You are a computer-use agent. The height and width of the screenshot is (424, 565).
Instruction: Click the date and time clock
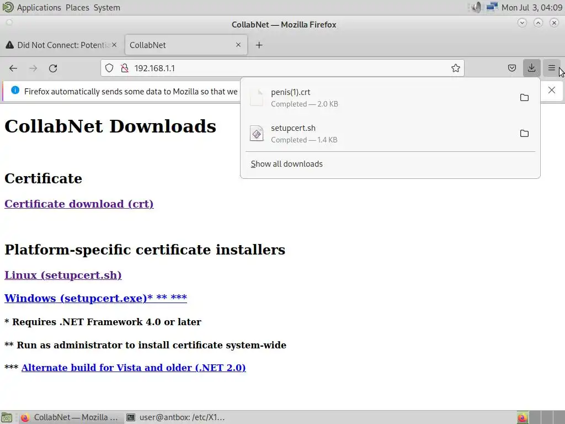[x=532, y=8]
